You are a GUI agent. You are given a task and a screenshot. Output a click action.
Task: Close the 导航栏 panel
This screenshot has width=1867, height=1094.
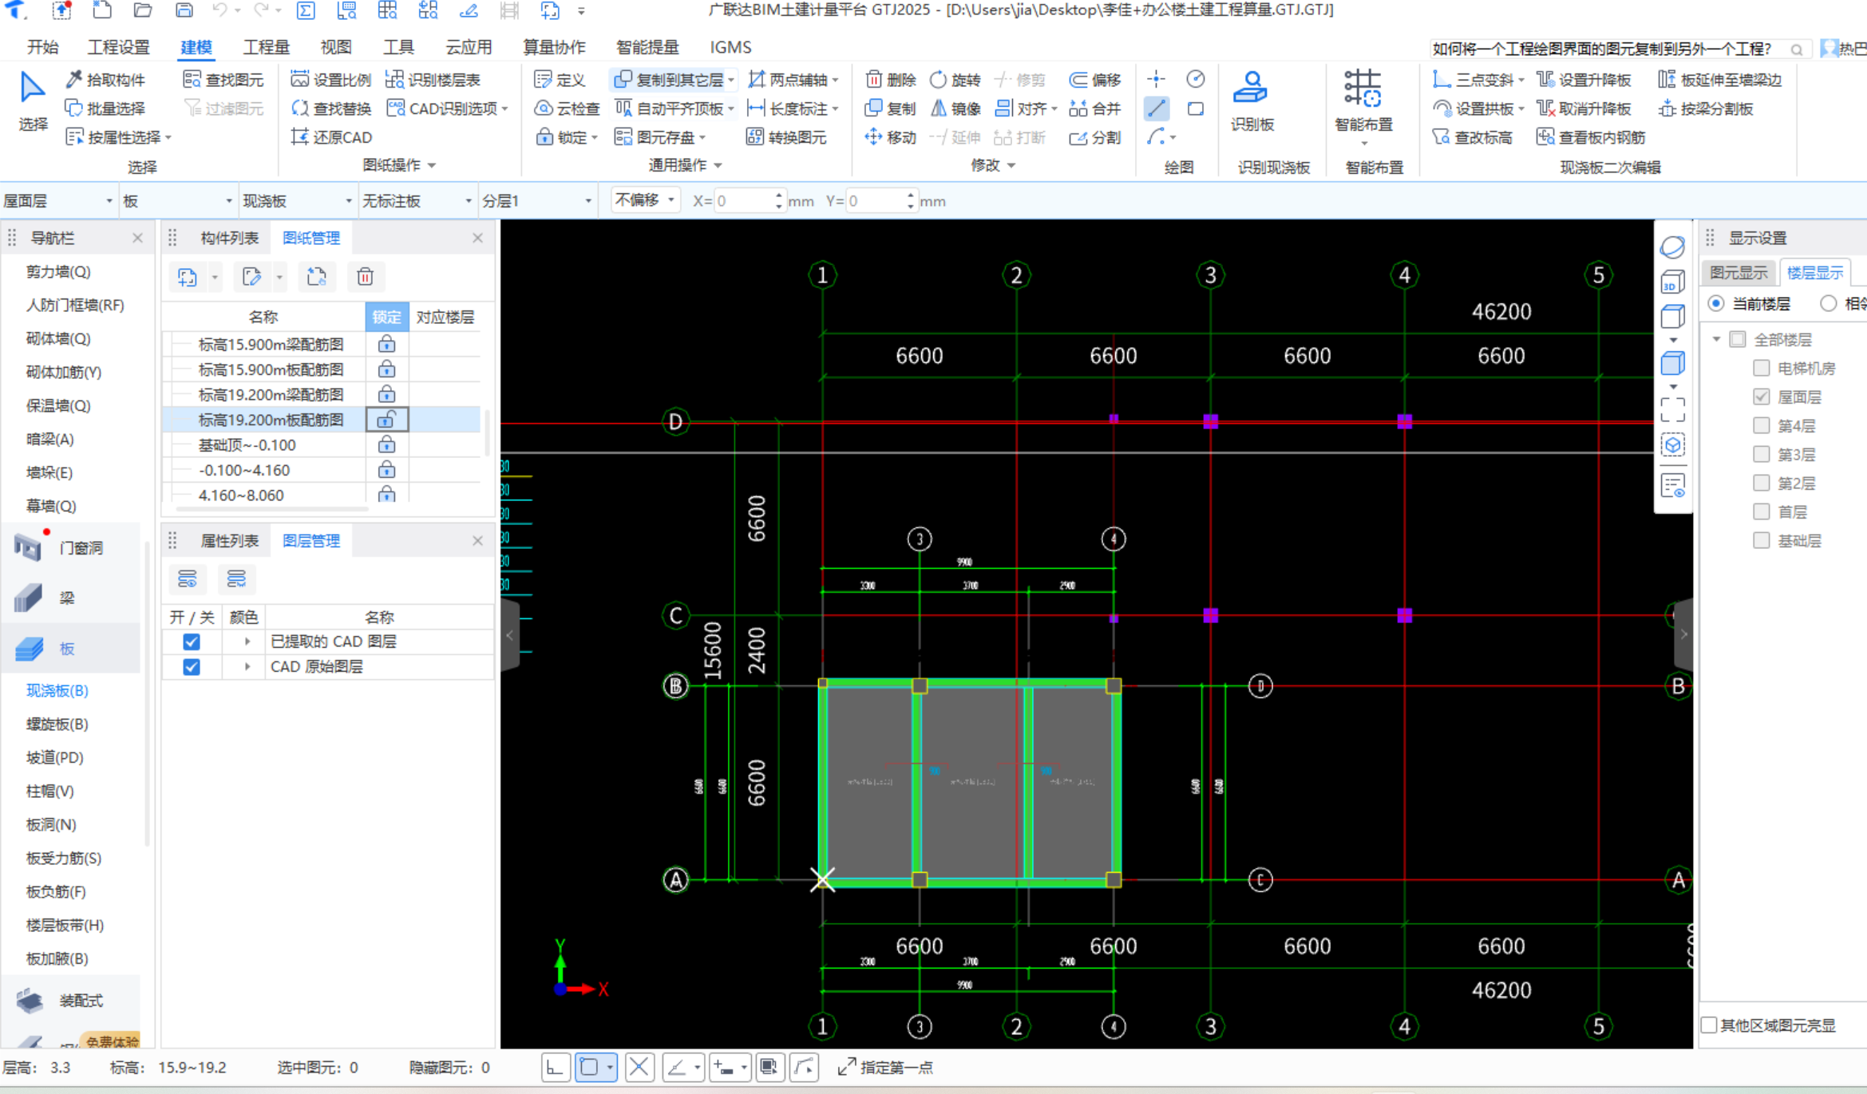(137, 238)
